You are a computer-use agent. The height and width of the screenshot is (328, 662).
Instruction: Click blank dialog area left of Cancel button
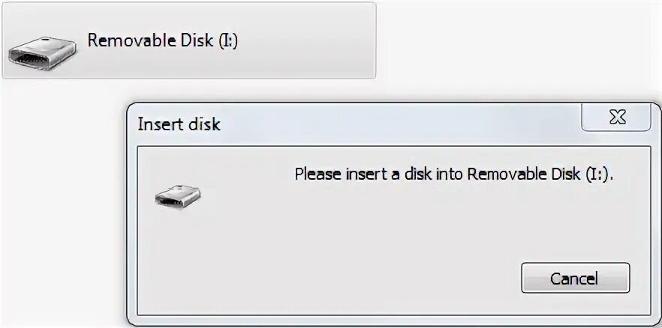coord(338,277)
